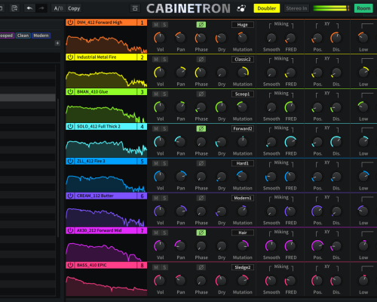Toggle phase invert on slot 6
The width and height of the screenshot is (377, 302).
pyautogui.click(x=201, y=198)
